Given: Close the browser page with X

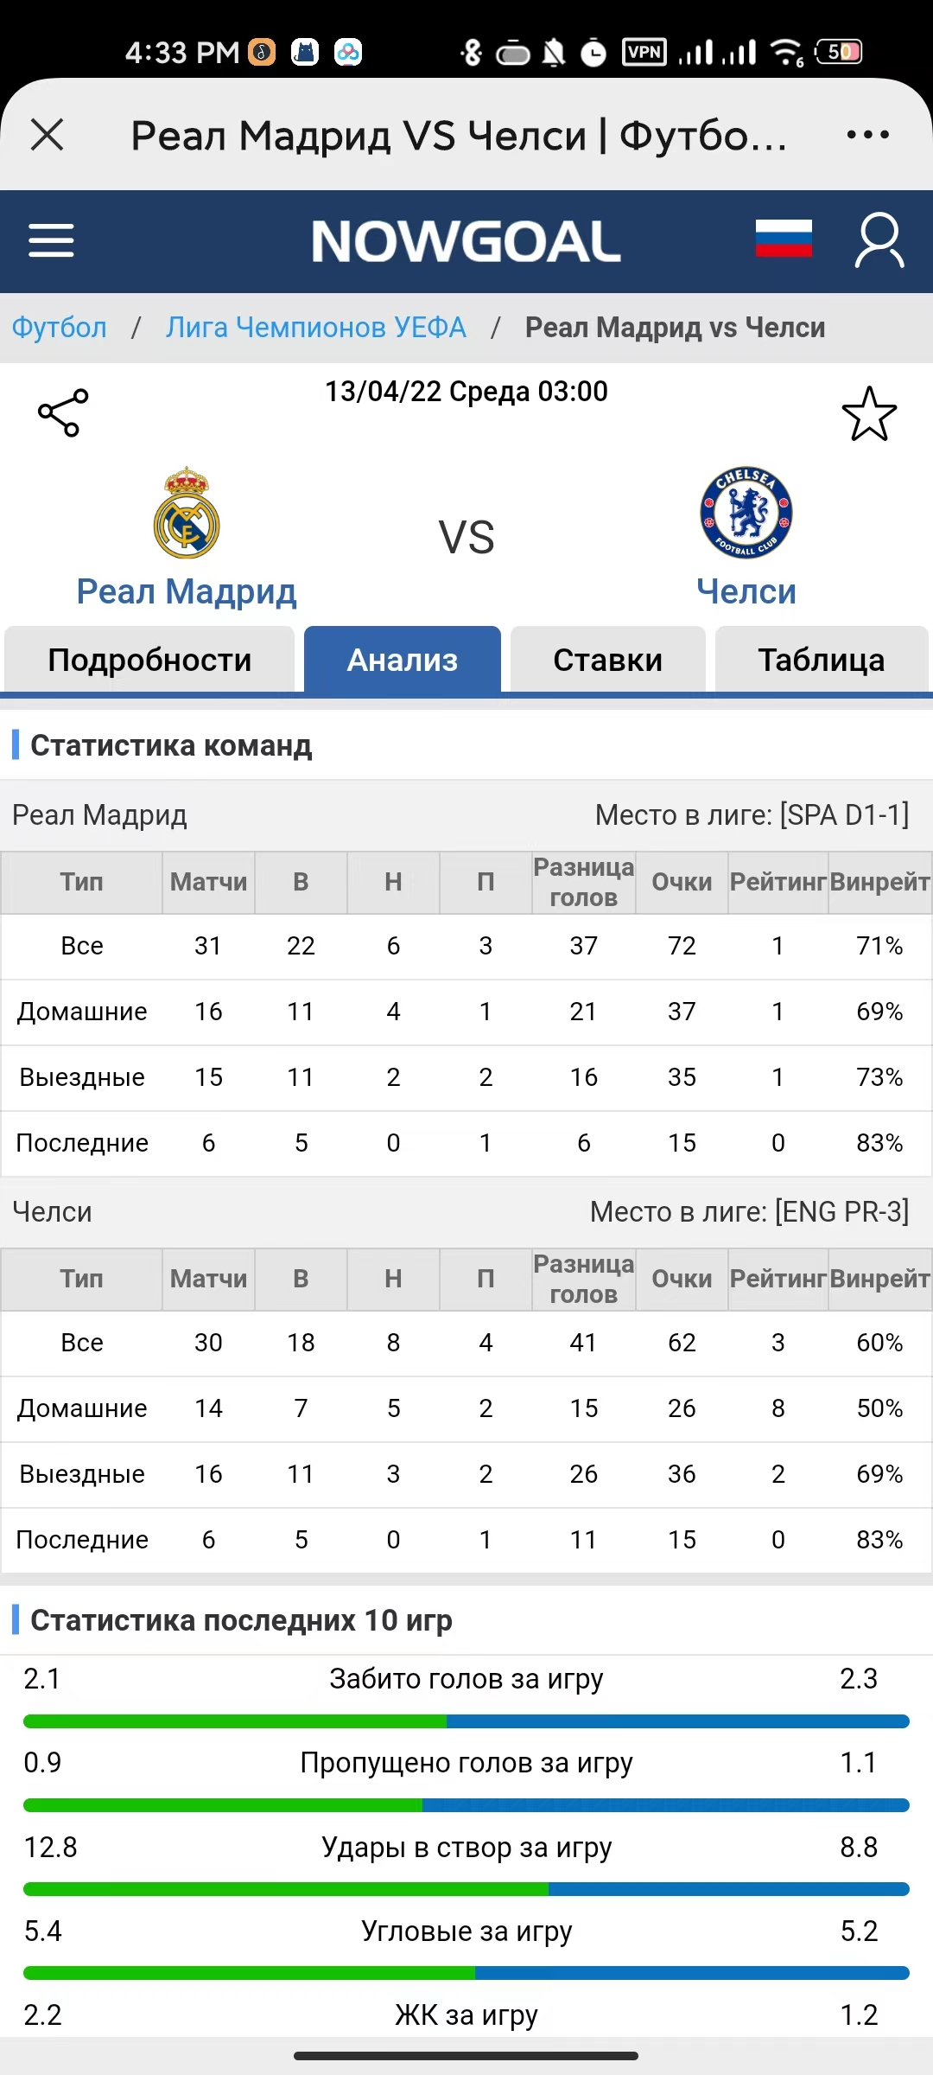Looking at the screenshot, I should (47, 135).
